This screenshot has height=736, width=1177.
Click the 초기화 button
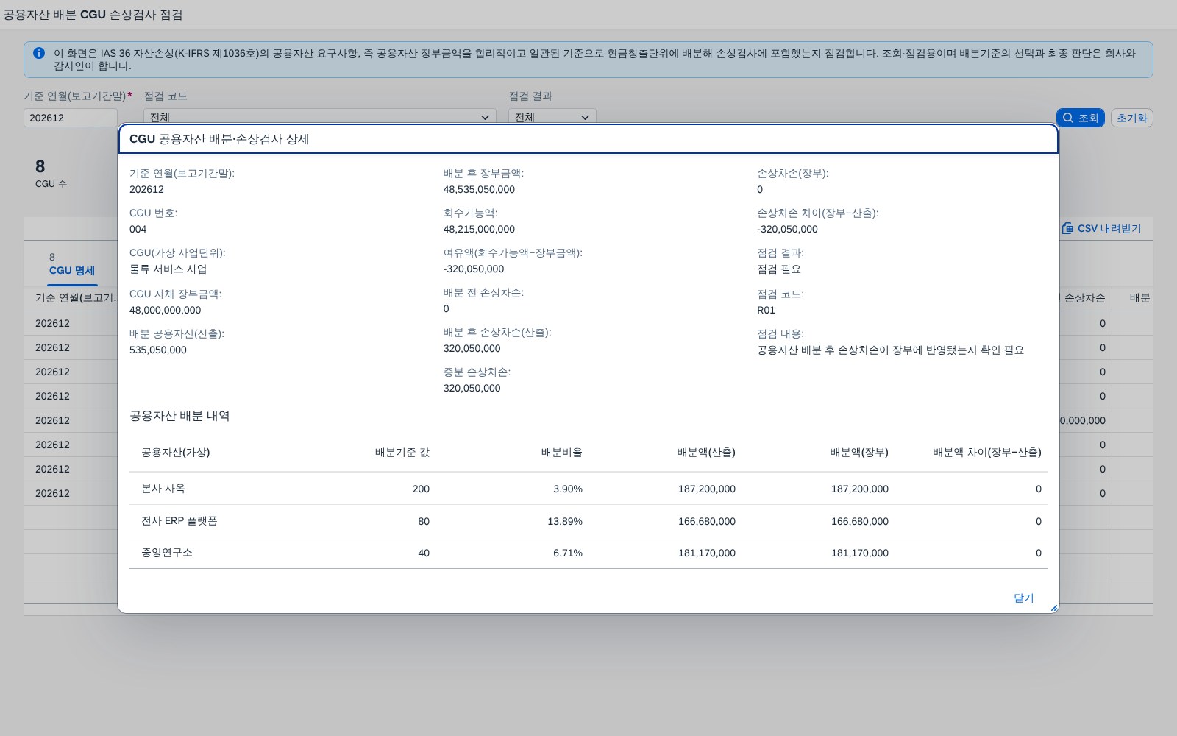pos(1131,118)
